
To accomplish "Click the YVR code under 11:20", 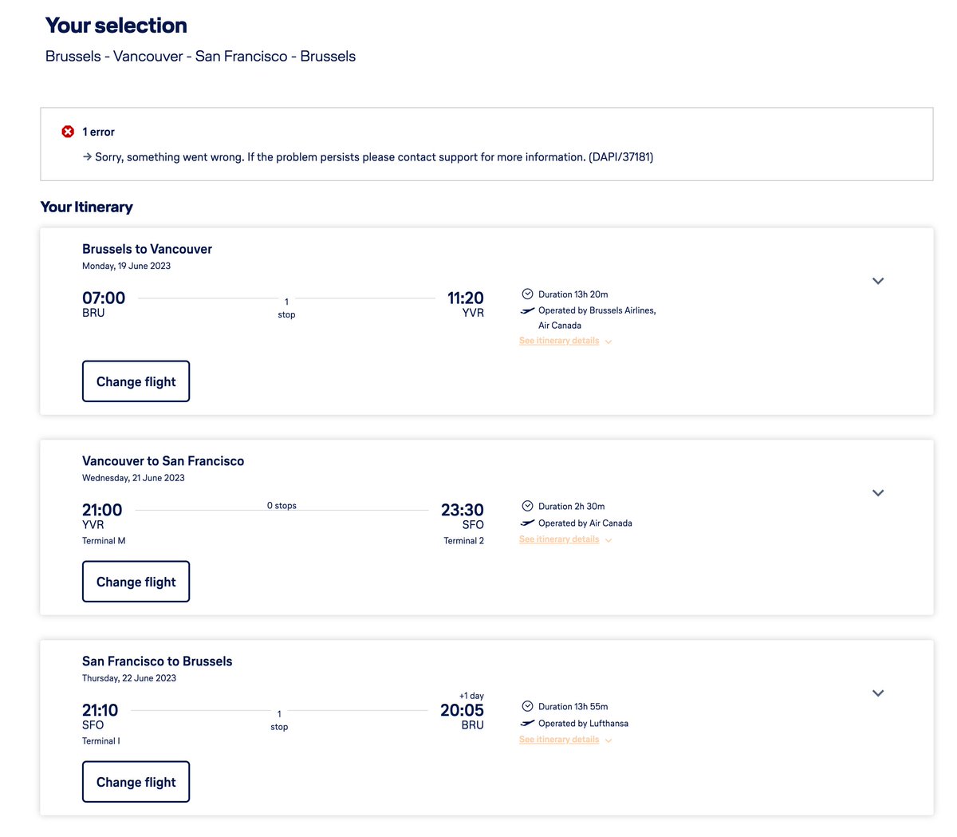I will [473, 313].
